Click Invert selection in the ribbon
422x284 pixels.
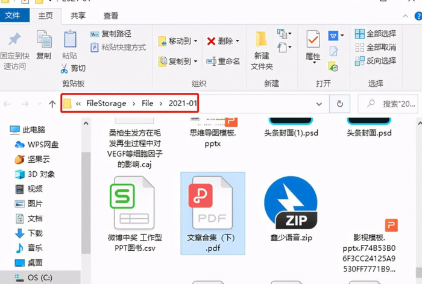pyautogui.click(x=376, y=61)
